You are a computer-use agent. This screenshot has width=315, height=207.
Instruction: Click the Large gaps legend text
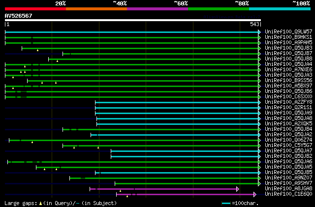21,203
